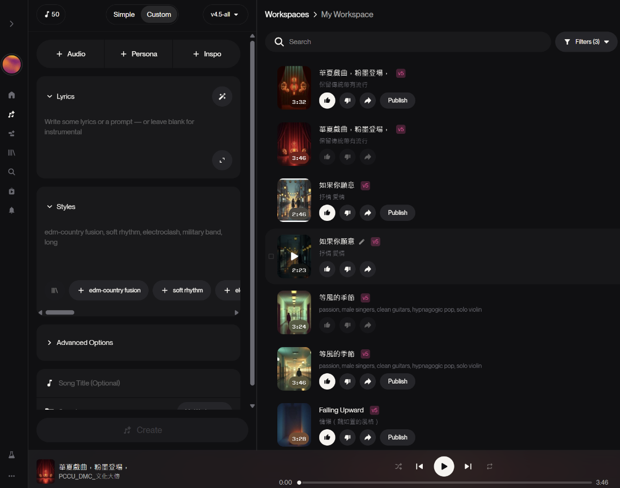Open the Filters (3) dropdown
620x488 pixels.
click(x=586, y=42)
